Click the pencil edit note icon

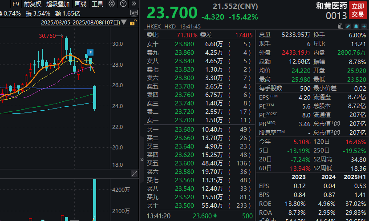(348, 26)
